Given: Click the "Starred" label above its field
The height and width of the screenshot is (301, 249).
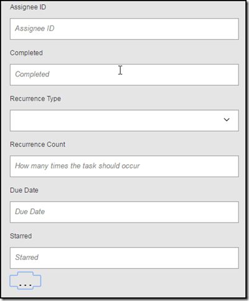Looking at the screenshot, I should [20, 236].
